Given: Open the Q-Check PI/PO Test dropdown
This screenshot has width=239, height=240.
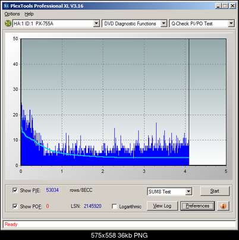Looking at the screenshot, I should pyautogui.click(x=231, y=24).
